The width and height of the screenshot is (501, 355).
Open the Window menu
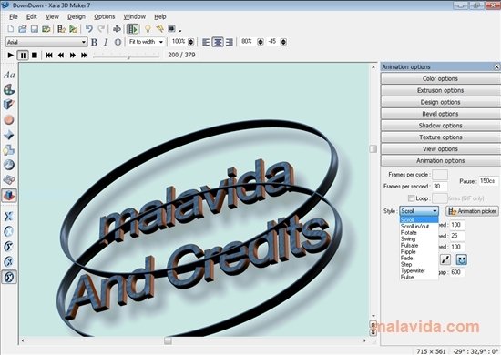pos(134,16)
